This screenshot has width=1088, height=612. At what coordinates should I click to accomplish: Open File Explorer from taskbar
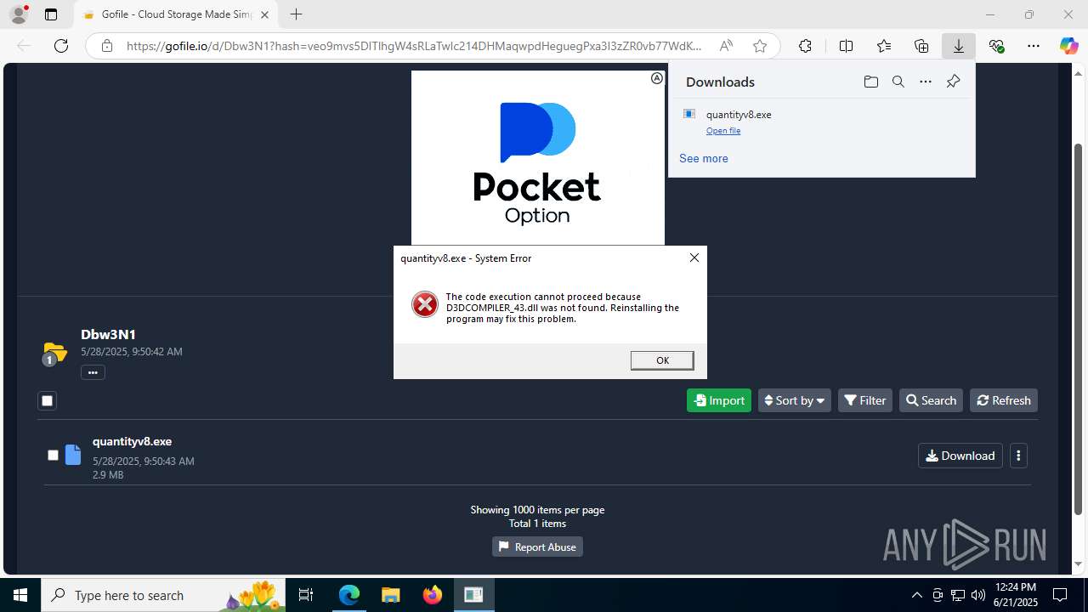click(390, 595)
